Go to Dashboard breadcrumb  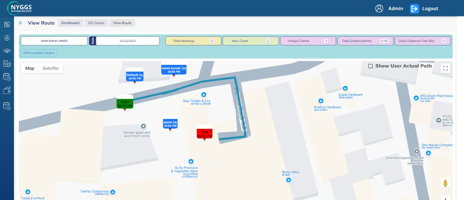pos(70,23)
